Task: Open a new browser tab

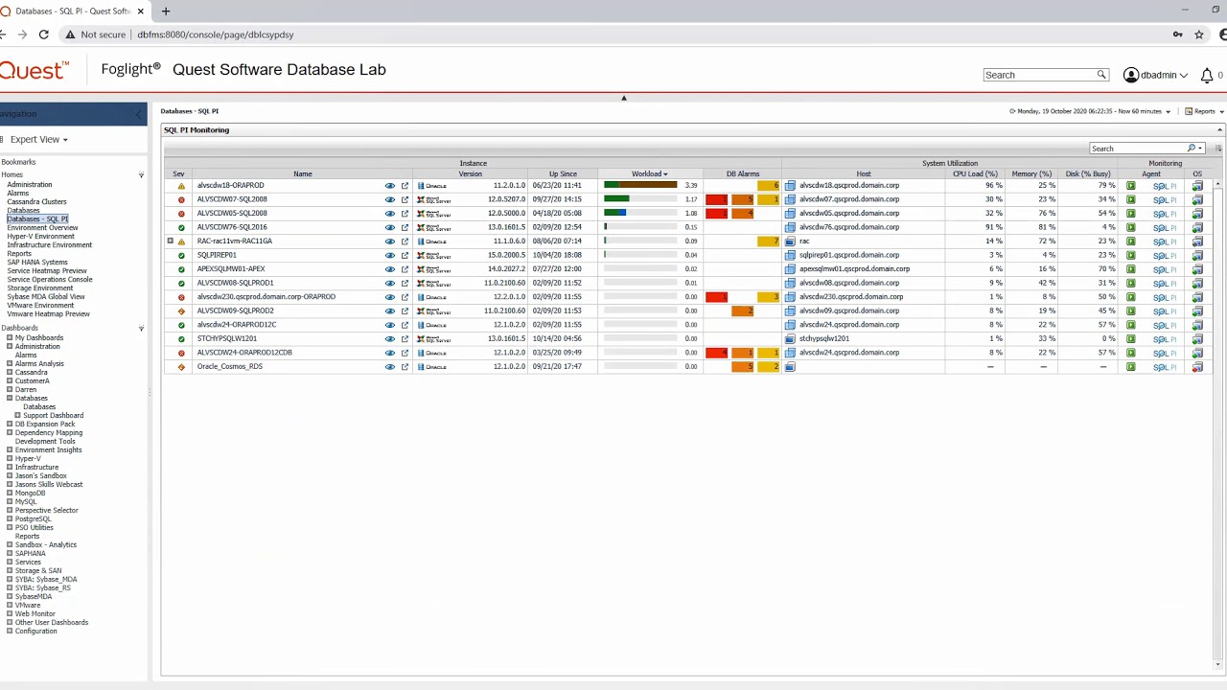Action: coord(166,11)
